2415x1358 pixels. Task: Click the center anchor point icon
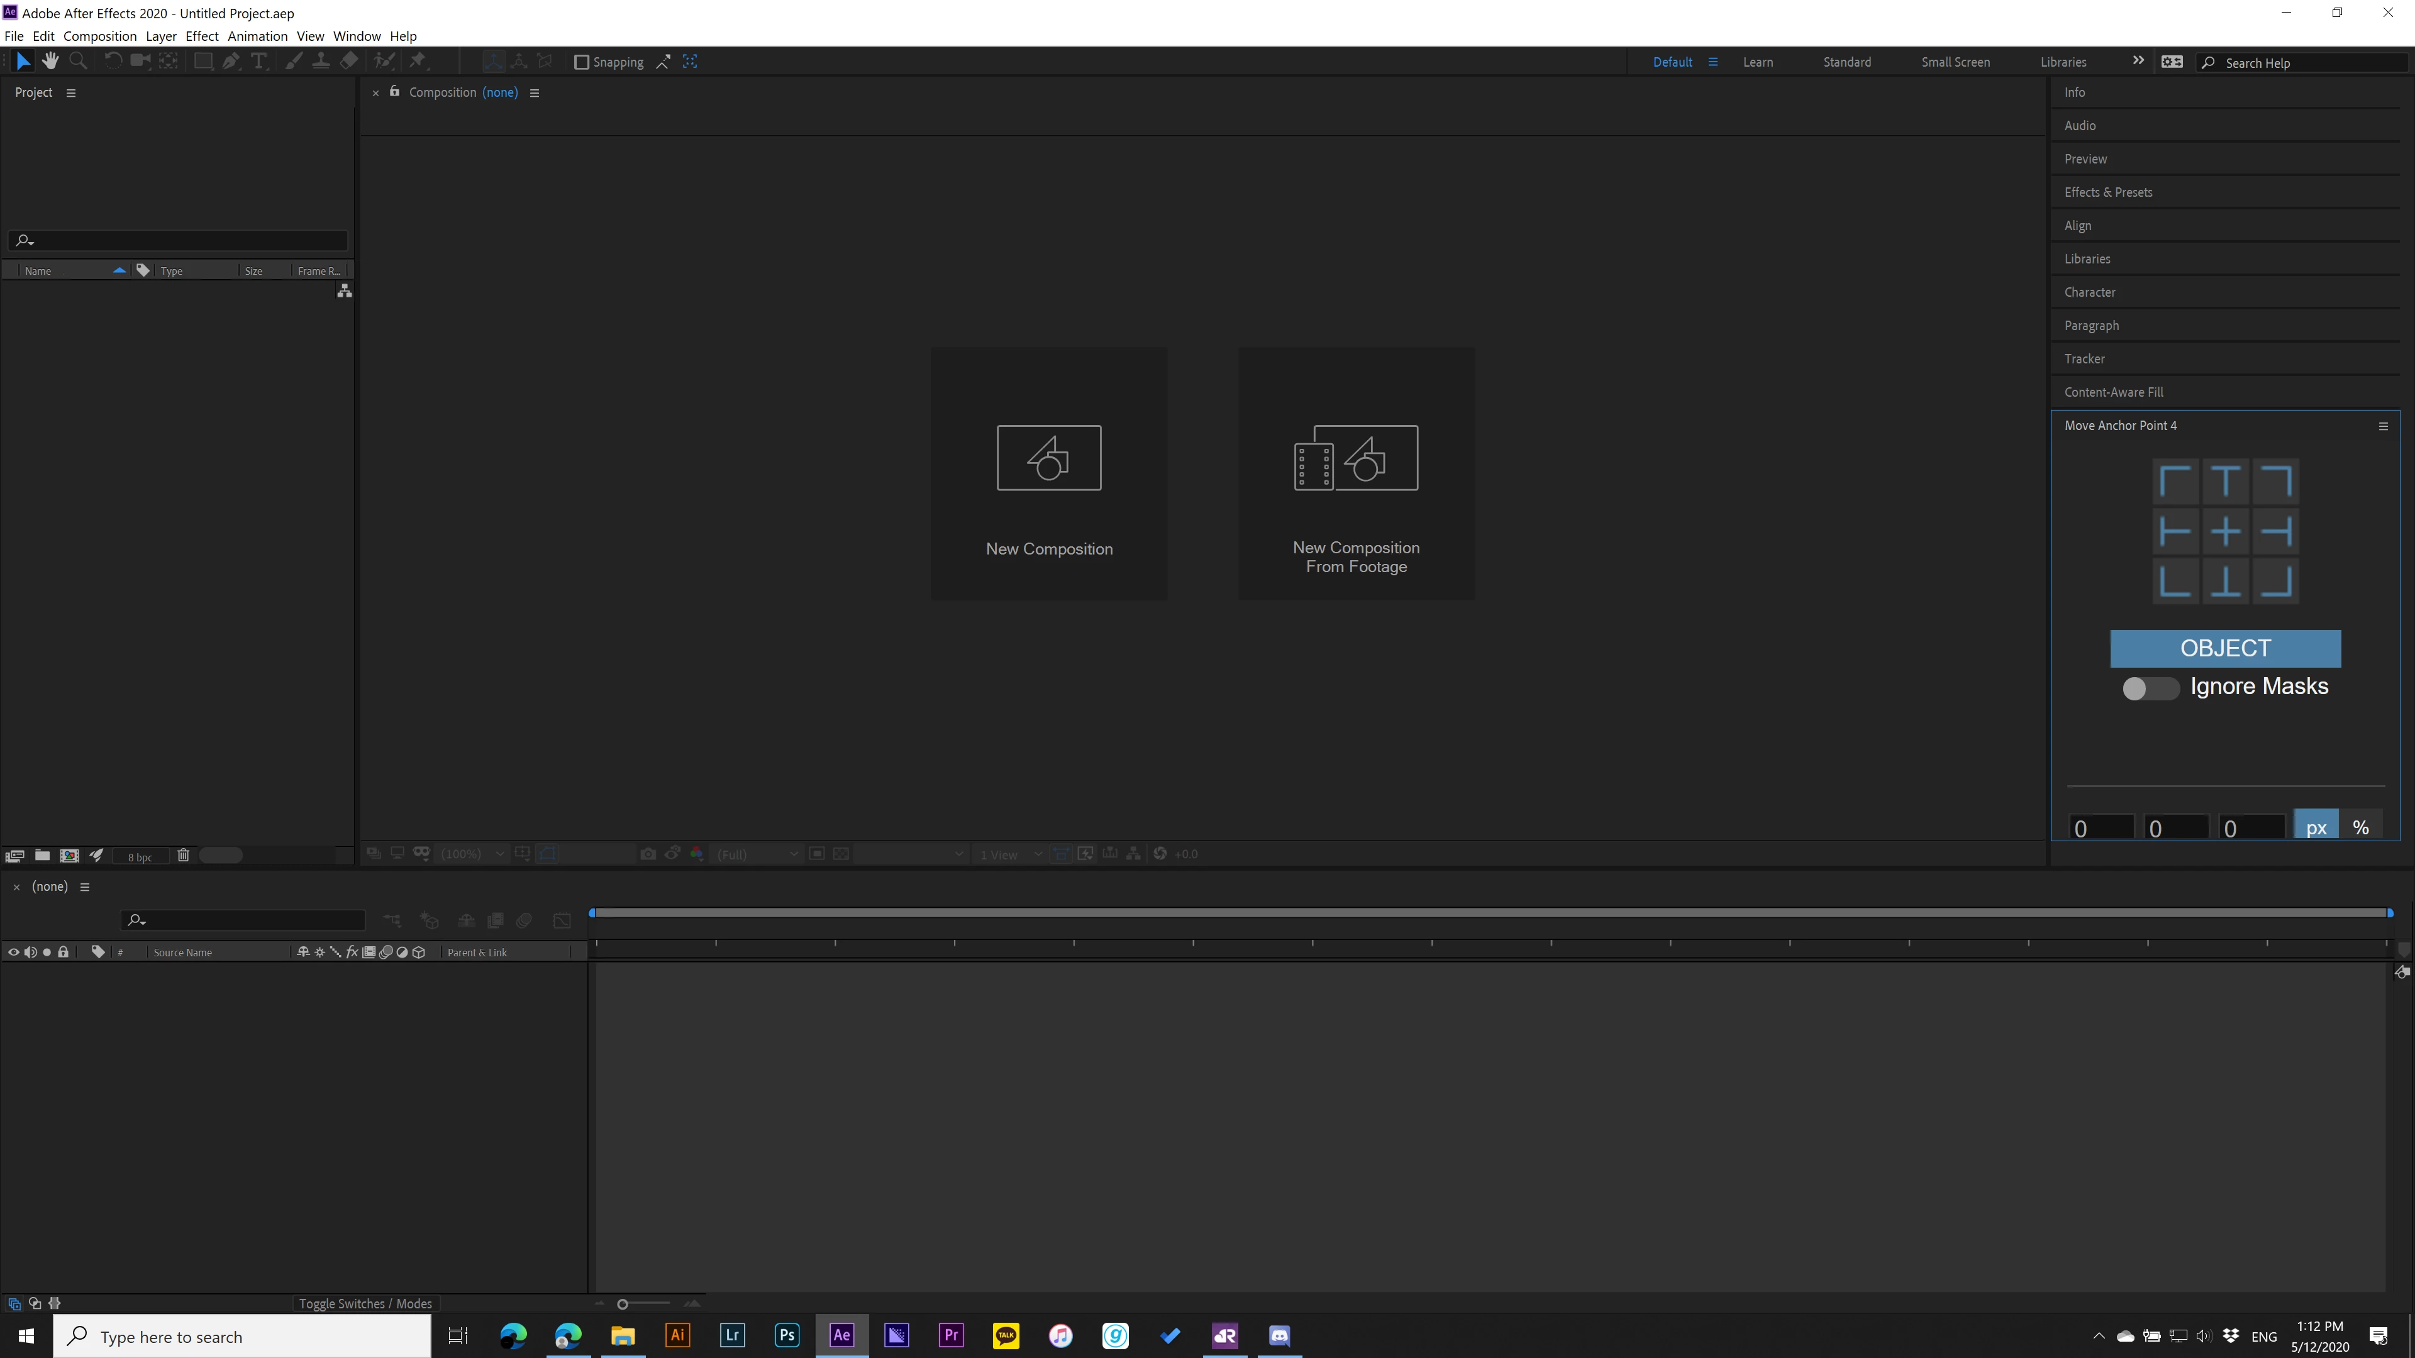2226,533
